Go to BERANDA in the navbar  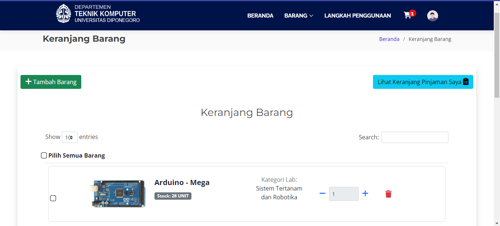260,16
